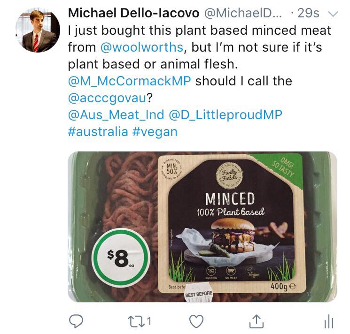Click the Michael Dello-Iacovo display name
Screen dimensions: 350x334
[132, 14]
